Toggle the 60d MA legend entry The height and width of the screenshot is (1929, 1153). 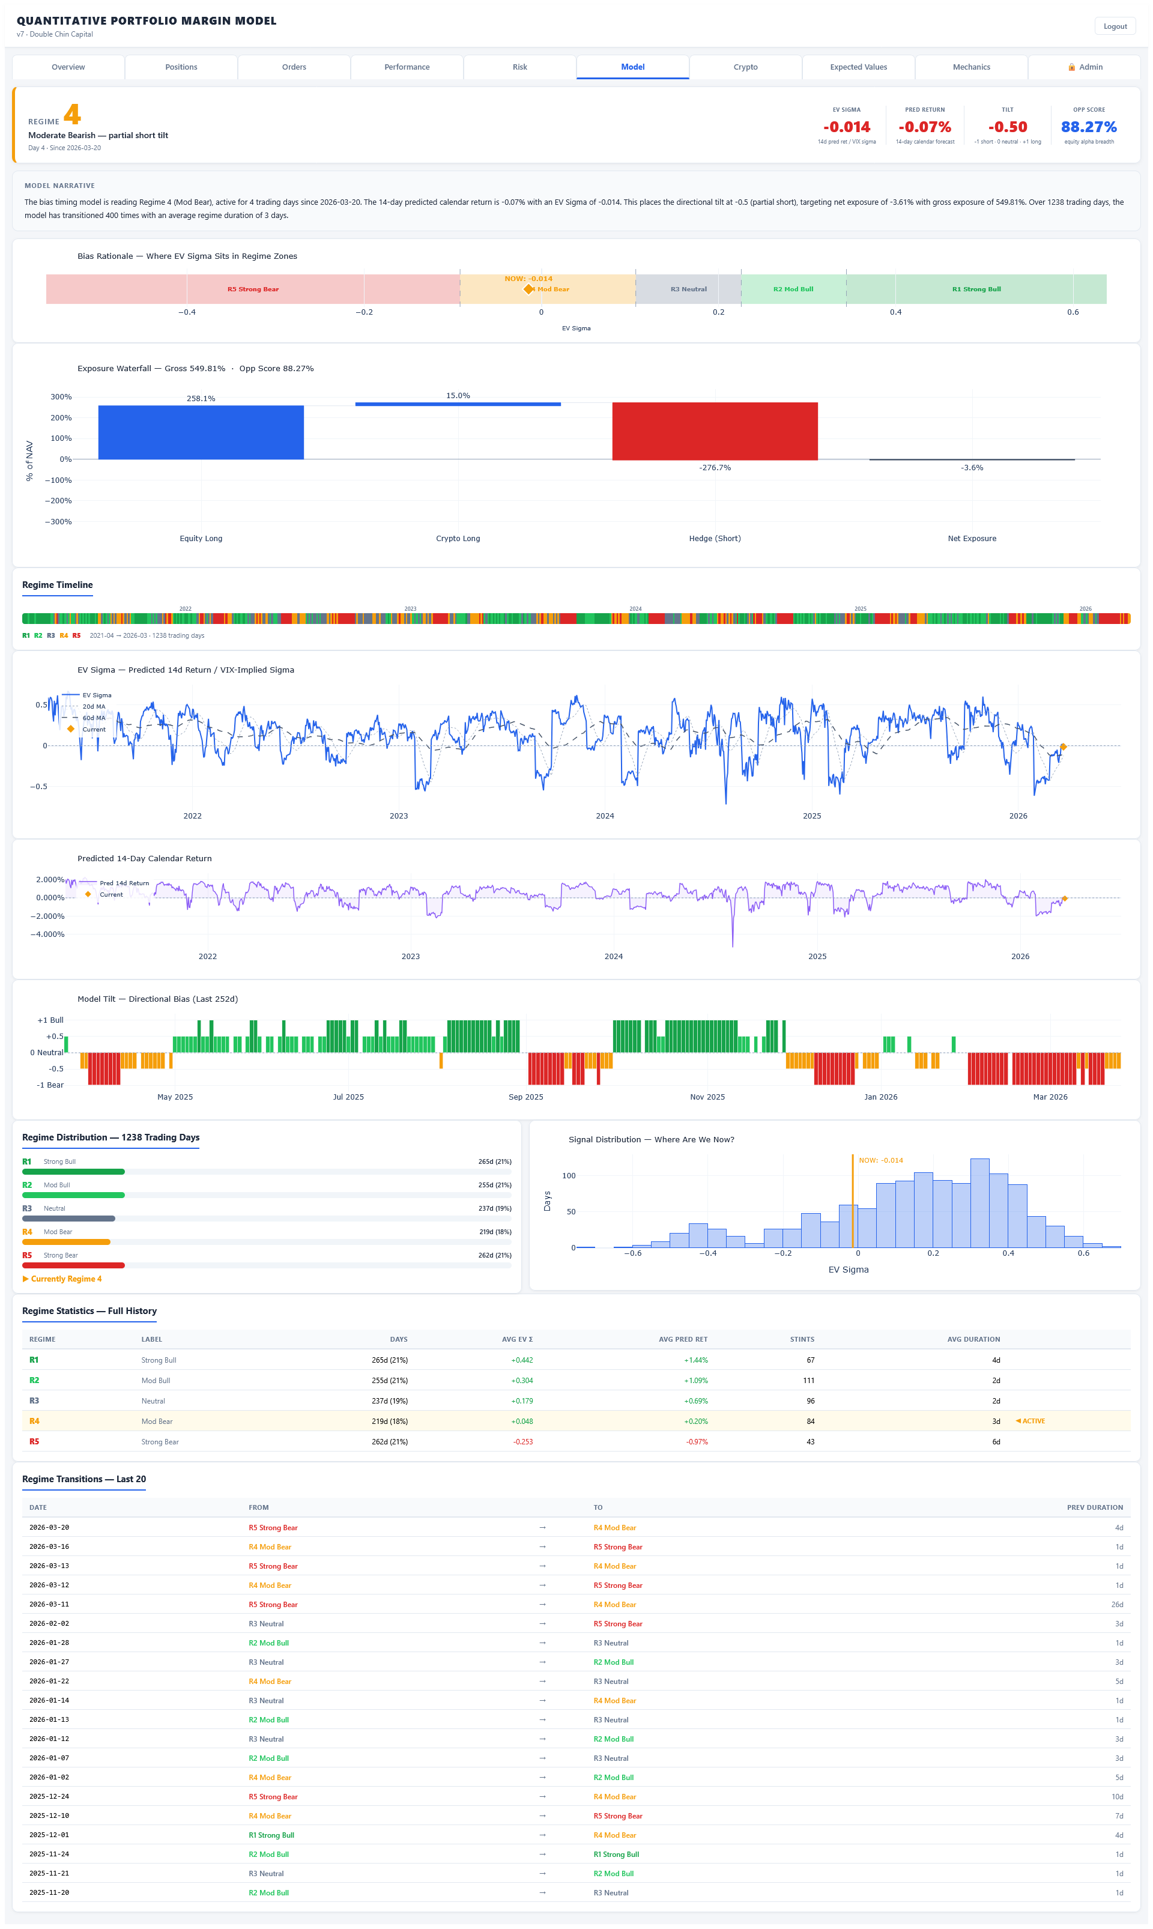(x=84, y=718)
